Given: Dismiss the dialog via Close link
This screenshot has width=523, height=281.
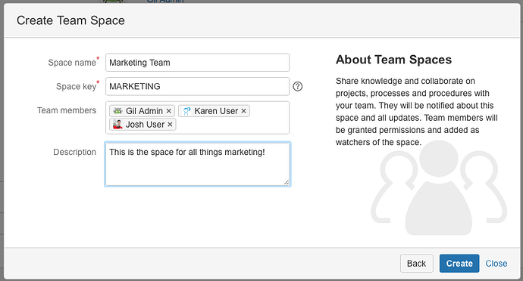Looking at the screenshot, I should 496,264.
